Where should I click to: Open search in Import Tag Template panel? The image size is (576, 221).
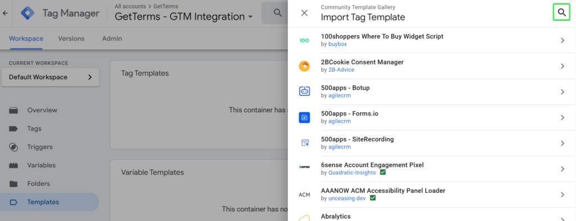(x=562, y=13)
